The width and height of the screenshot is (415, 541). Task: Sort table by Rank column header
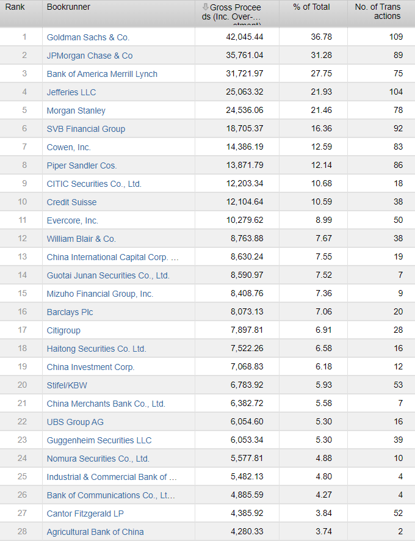(x=15, y=7)
